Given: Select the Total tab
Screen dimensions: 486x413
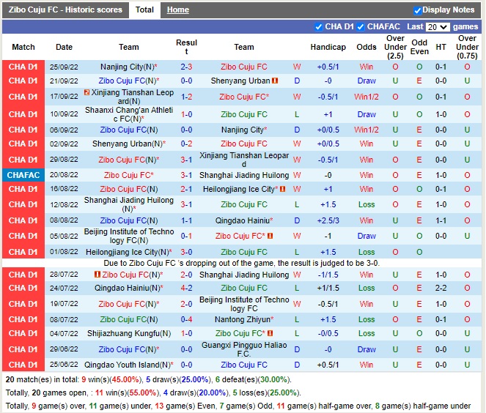Looking at the screenshot, I should click(144, 10).
